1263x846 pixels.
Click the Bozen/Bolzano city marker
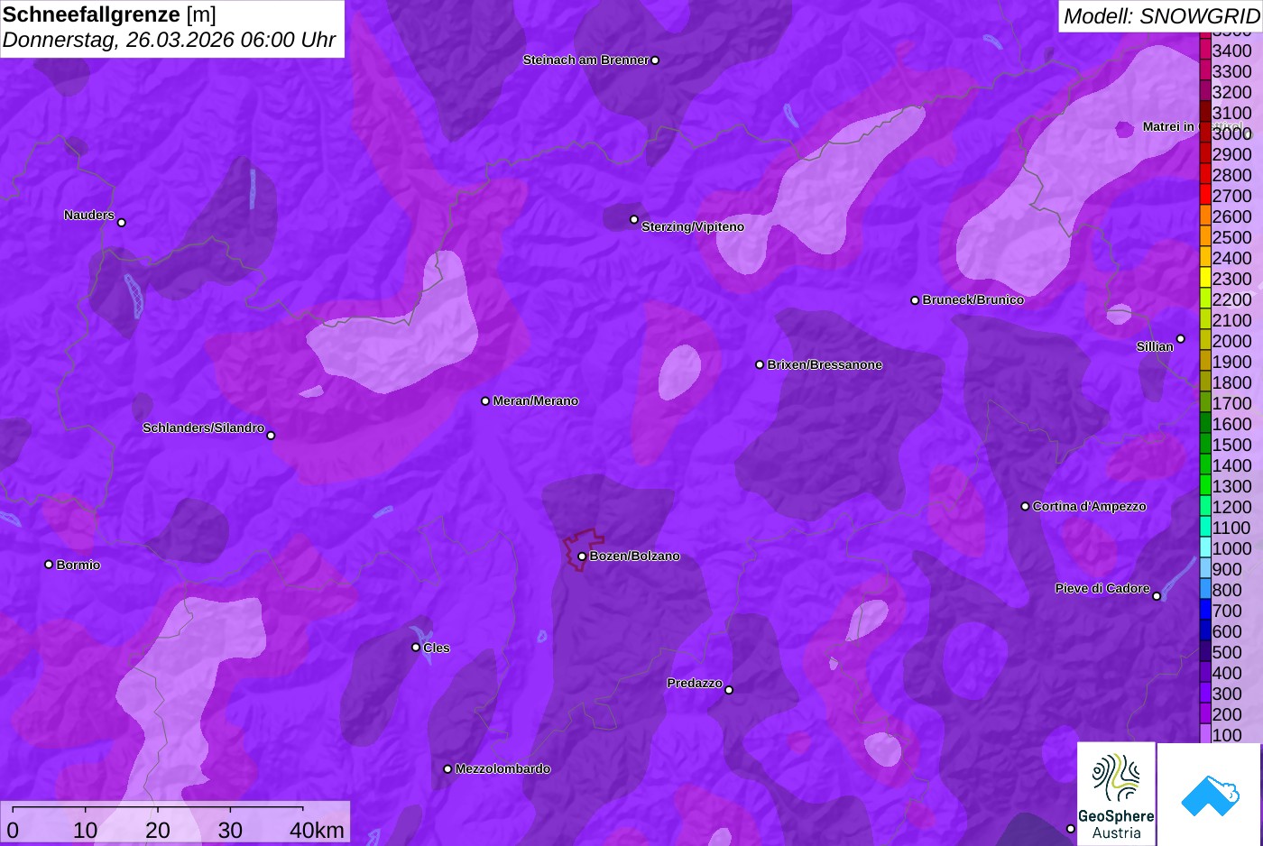[582, 556]
